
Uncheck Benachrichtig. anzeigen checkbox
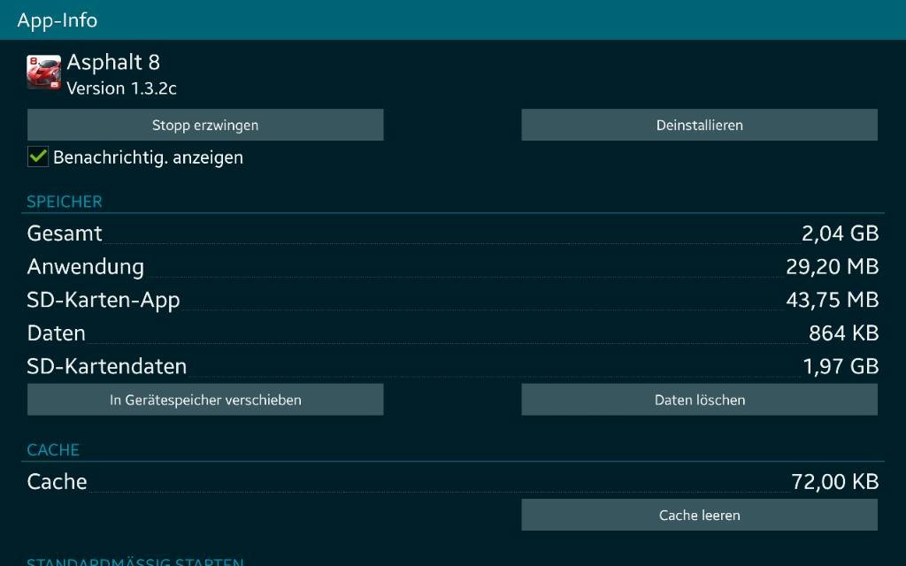(x=38, y=157)
